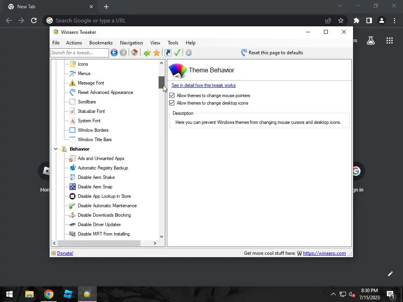This screenshot has width=403, height=302.
Task: Click the Chrome profile avatar icon
Action: 382,20
